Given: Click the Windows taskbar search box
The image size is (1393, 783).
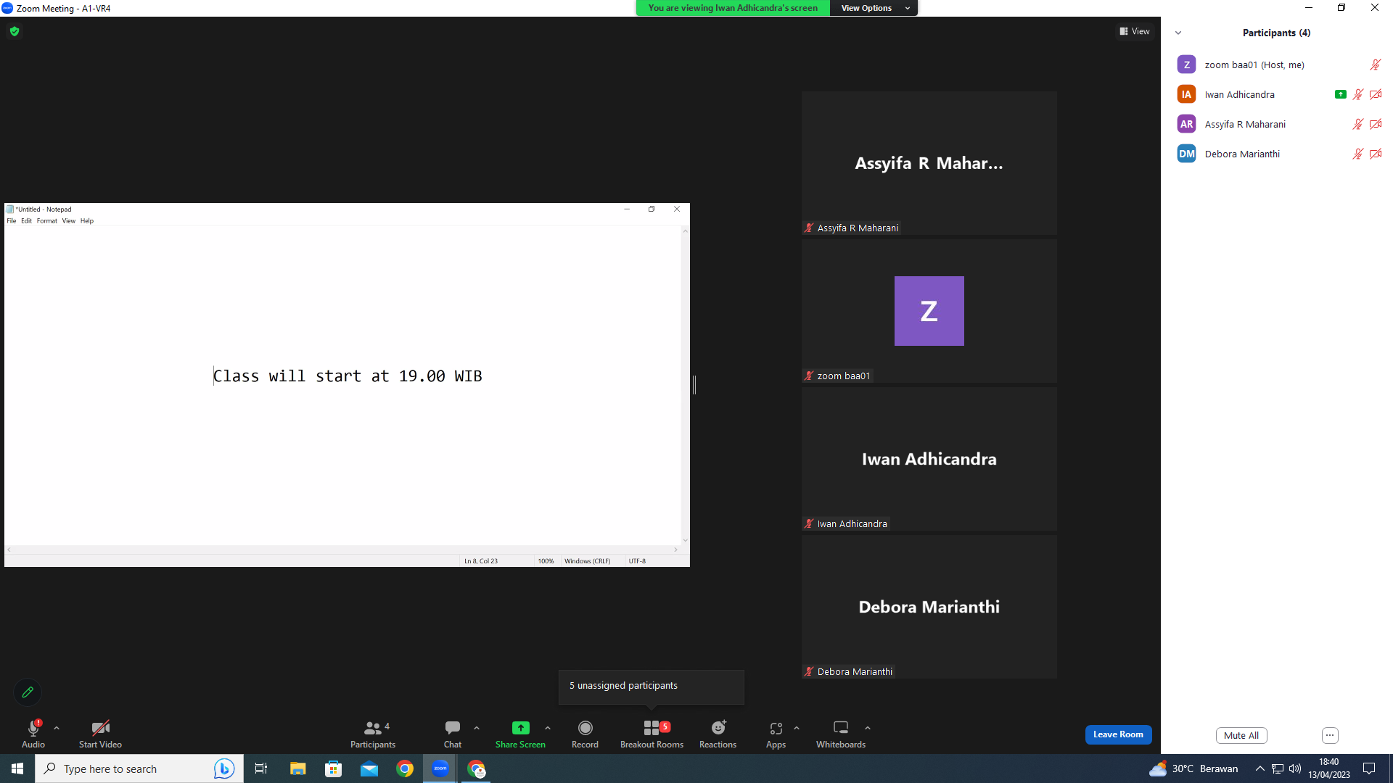Looking at the screenshot, I should tap(139, 768).
